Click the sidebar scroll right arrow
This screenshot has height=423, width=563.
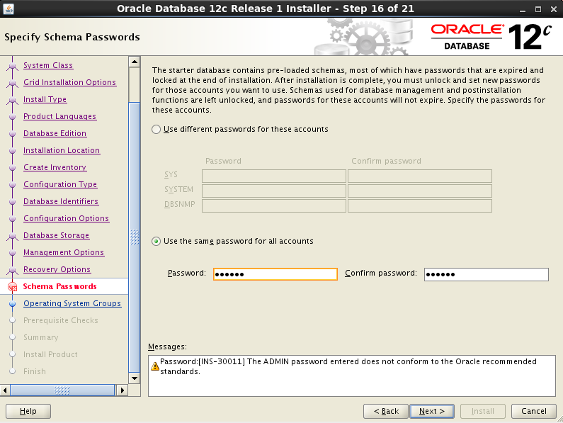(x=123, y=390)
